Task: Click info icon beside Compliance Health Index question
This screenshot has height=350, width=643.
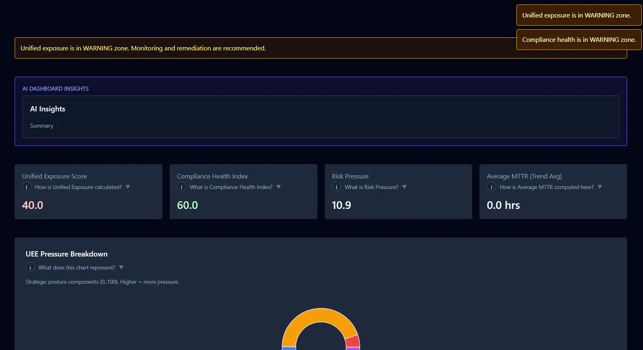Action: click(182, 187)
